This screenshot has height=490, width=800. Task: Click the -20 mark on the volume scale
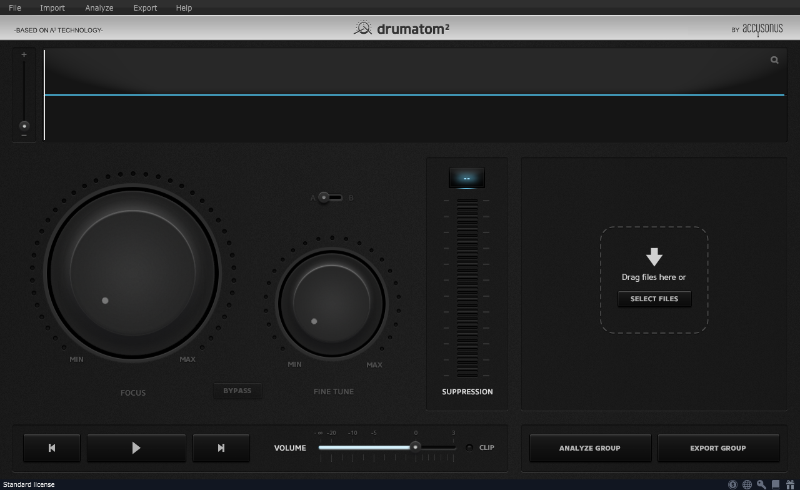click(331, 432)
